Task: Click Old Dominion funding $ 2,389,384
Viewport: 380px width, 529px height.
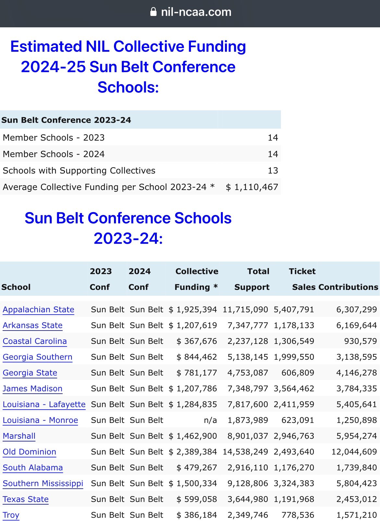Action: pos(193,452)
